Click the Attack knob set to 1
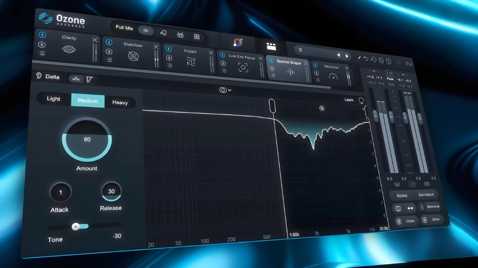478x268 pixels. [x=61, y=192]
